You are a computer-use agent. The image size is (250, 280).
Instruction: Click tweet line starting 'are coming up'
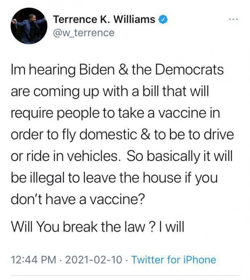click(x=110, y=91)
